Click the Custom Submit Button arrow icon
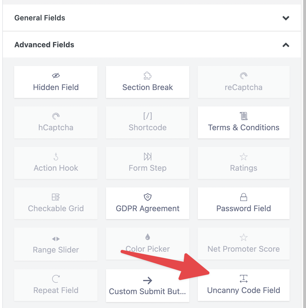The image size is (306, 308). pos(148,281)
